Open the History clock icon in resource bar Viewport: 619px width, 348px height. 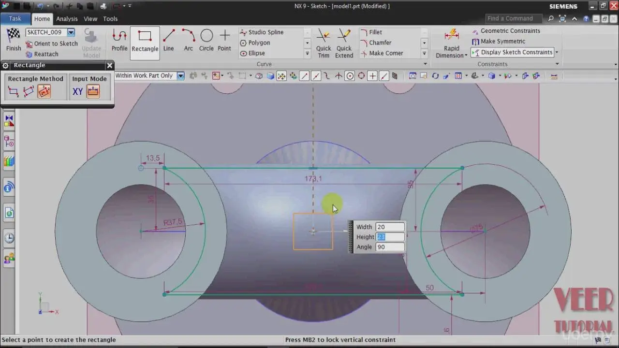pos(9,238)
